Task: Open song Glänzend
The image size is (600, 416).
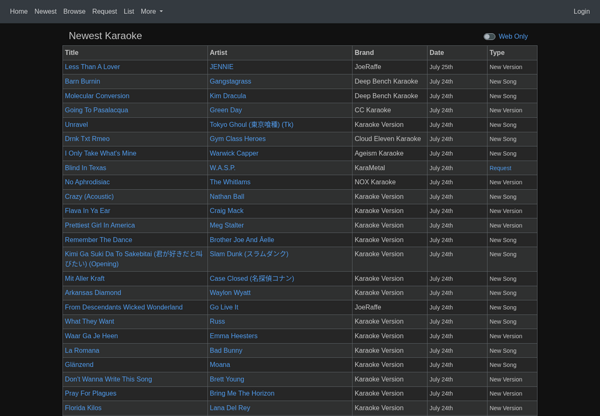Action: pyautogui.click(x=79, y=365)
